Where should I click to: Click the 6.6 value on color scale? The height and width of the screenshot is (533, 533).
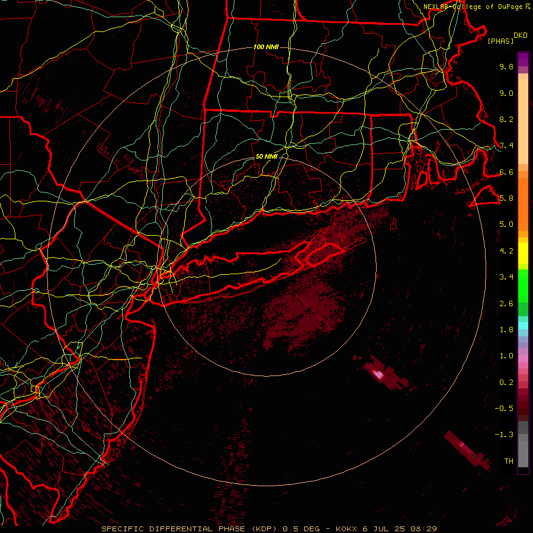click(506, 172)
